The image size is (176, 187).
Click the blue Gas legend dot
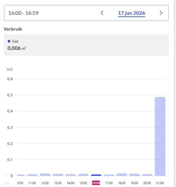pos(9,41)
